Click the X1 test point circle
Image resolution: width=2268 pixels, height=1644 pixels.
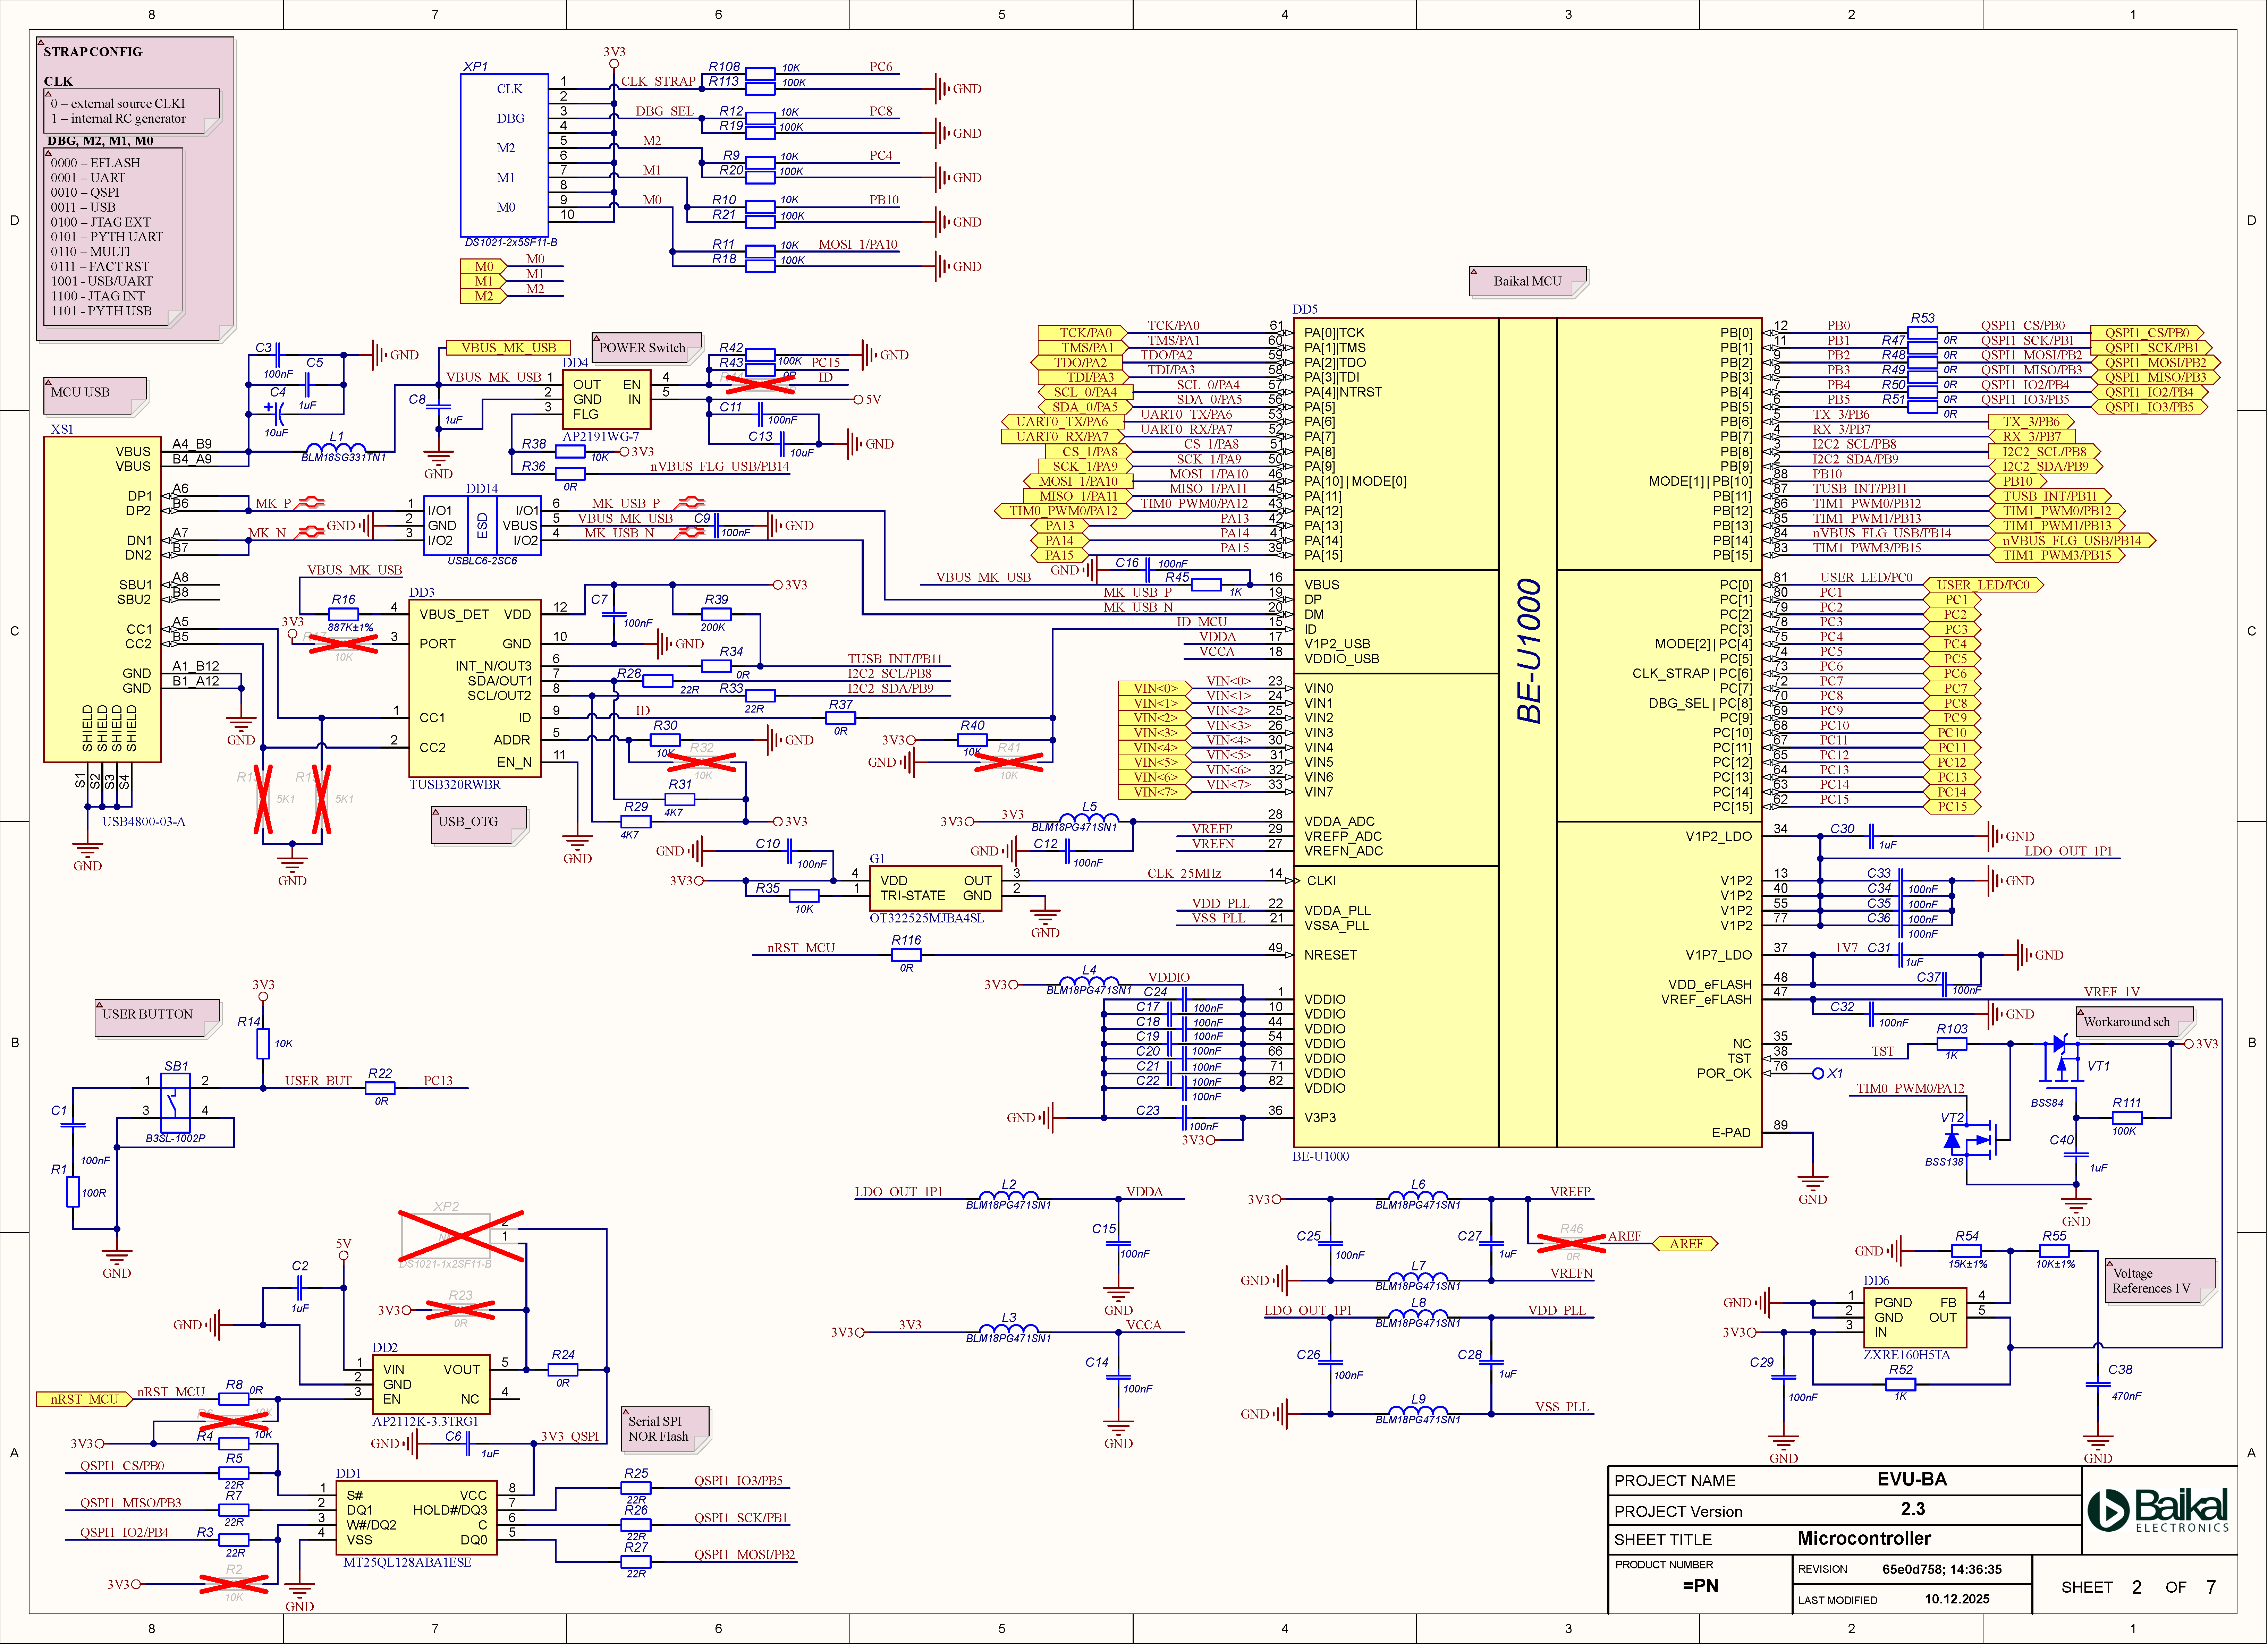tap(1818, 1074)
